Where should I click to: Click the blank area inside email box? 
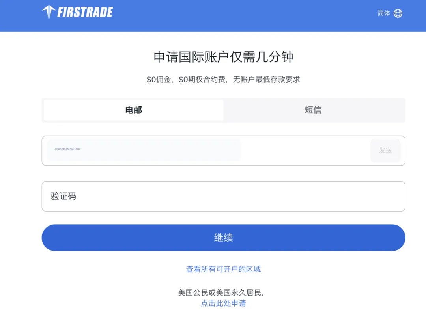click(306, 151)
